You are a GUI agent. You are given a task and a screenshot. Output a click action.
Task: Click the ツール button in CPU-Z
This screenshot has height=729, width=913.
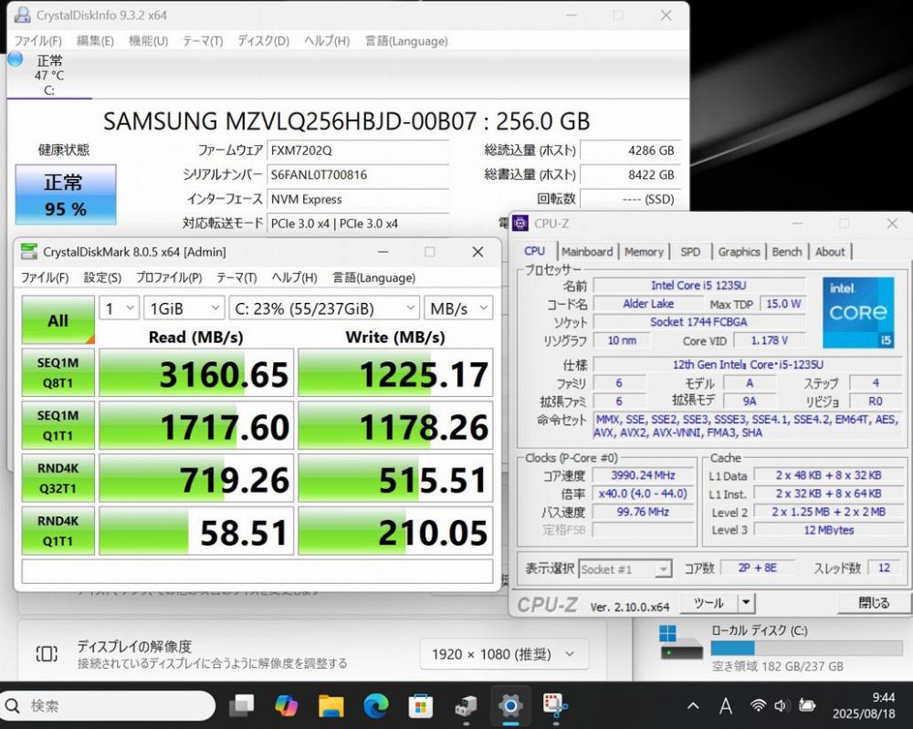[x=708, y=603]
